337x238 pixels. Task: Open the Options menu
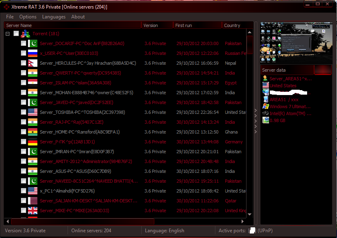coord(28,17)
